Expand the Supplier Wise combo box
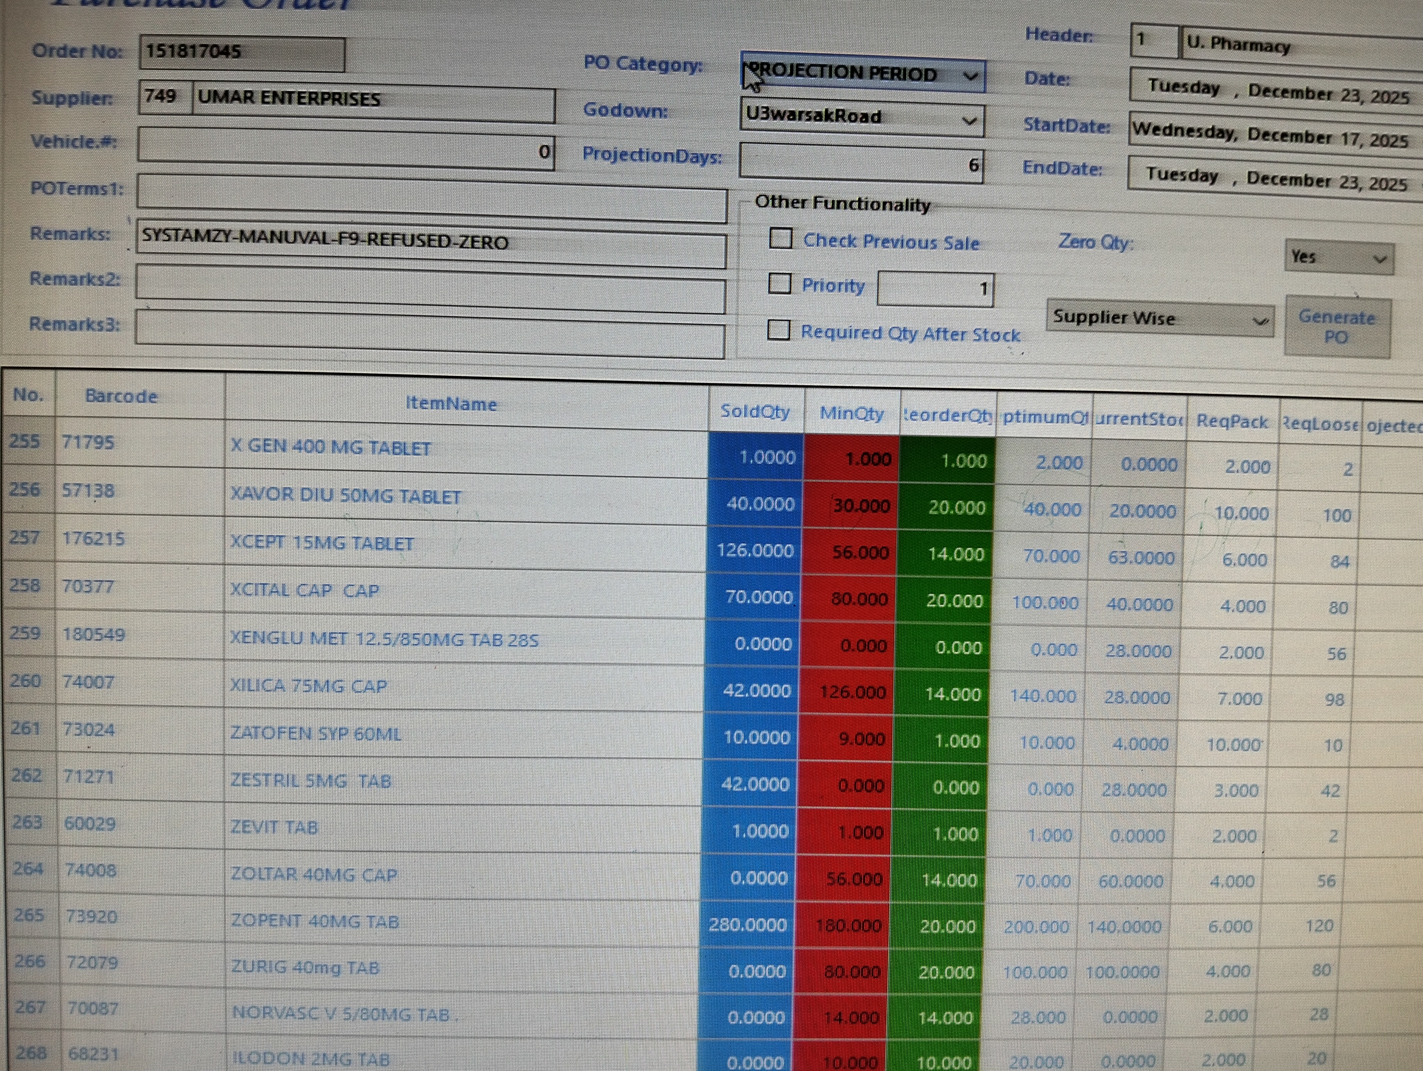Viewport: 1423px width, 1071px height. pos(1260,320)
